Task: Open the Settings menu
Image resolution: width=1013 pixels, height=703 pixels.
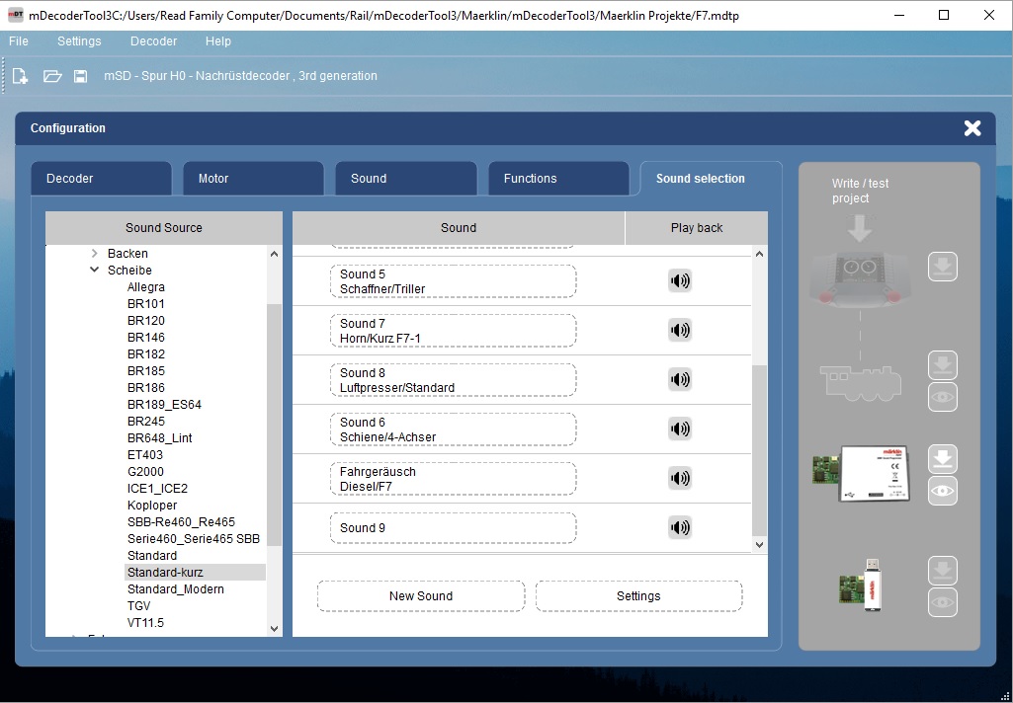Action: point(79,41)
